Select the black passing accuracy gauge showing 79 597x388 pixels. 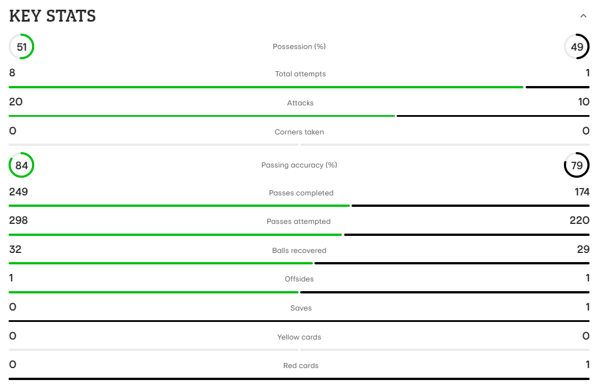pyautogui.click(x=576, y=165)
